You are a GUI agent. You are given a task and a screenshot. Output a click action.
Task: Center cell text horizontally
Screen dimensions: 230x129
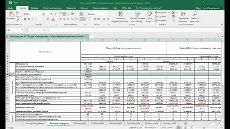point(64,19)
